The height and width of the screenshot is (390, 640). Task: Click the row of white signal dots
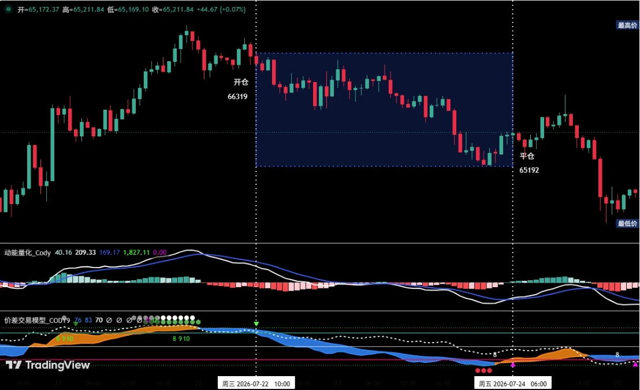click(177, 318)
